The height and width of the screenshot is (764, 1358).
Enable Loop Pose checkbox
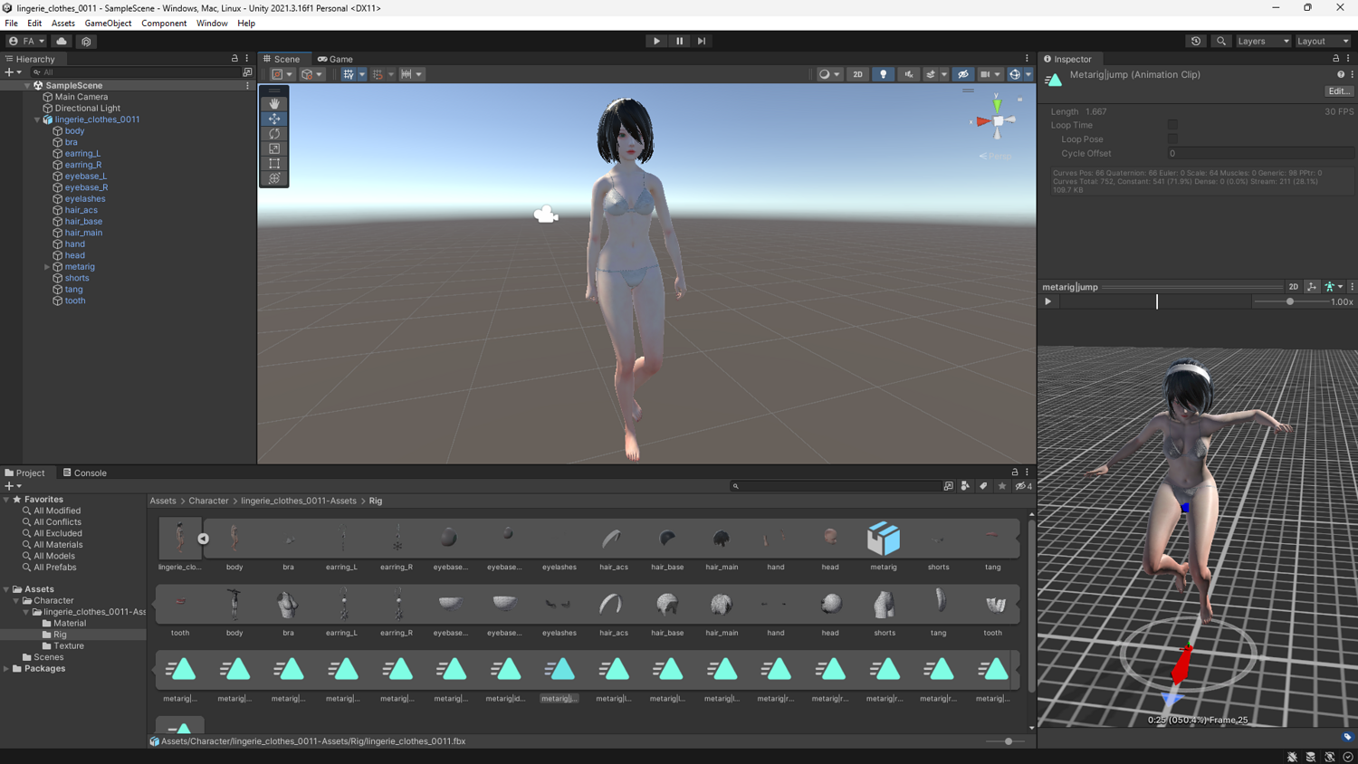click(1172, 139)
